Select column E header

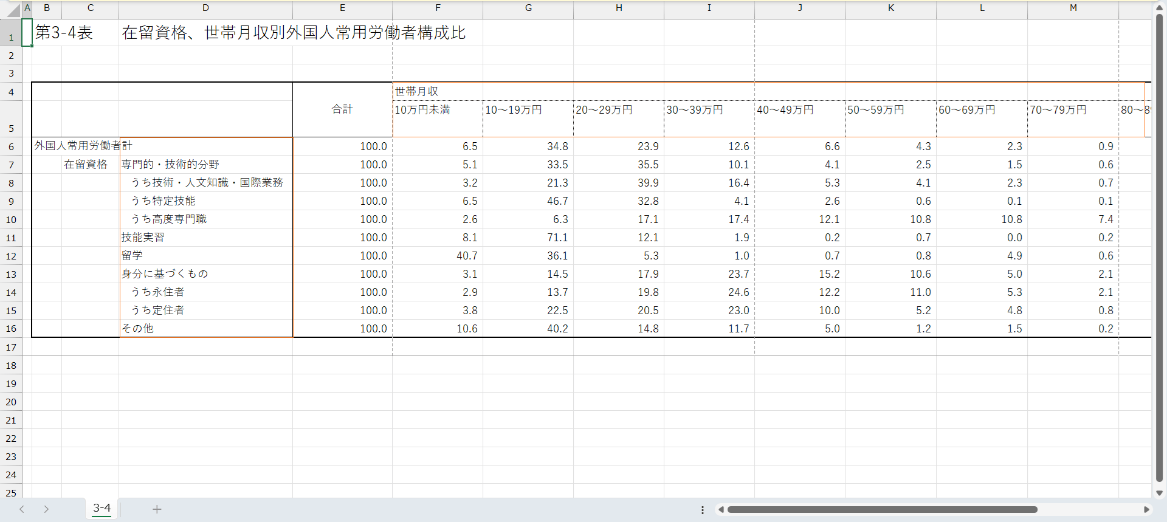[342, 8]
